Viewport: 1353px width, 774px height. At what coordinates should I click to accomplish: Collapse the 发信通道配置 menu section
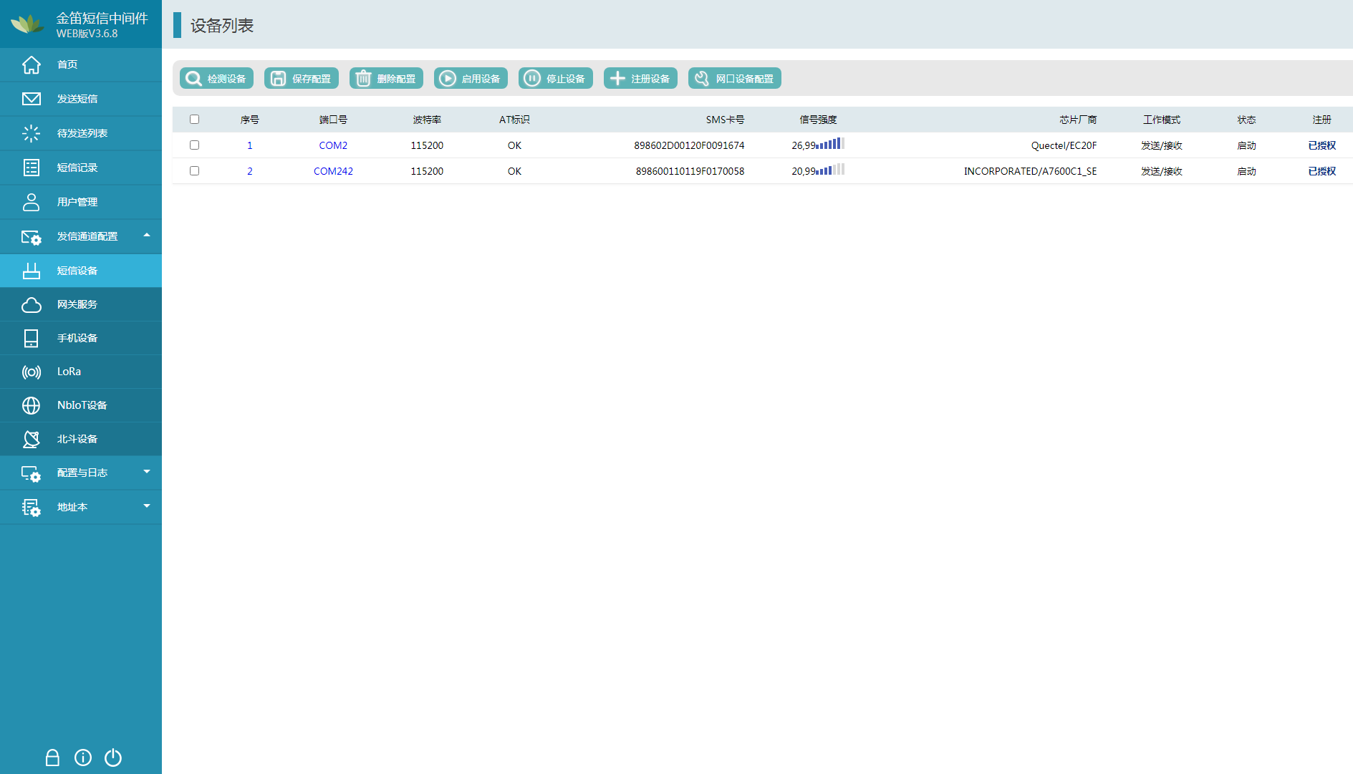pos(147,236)
